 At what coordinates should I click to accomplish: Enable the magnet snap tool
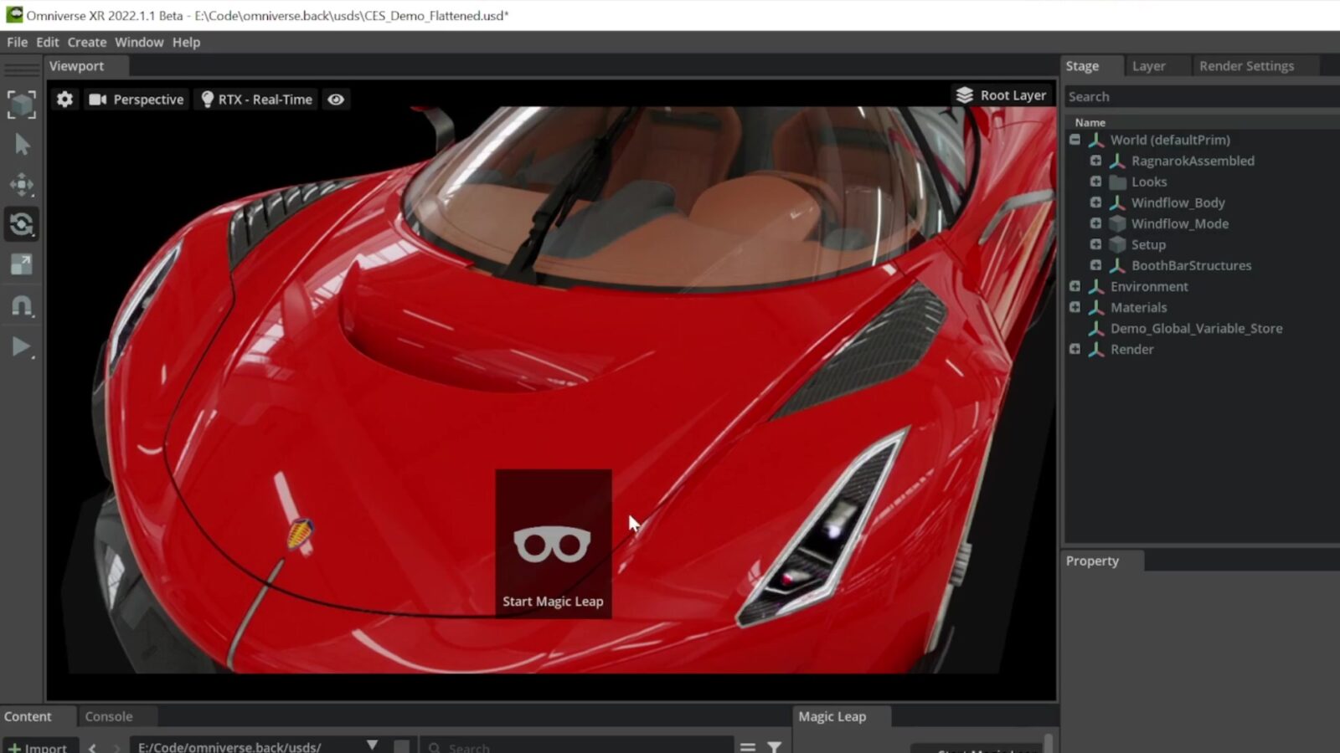tap(22, 306)
